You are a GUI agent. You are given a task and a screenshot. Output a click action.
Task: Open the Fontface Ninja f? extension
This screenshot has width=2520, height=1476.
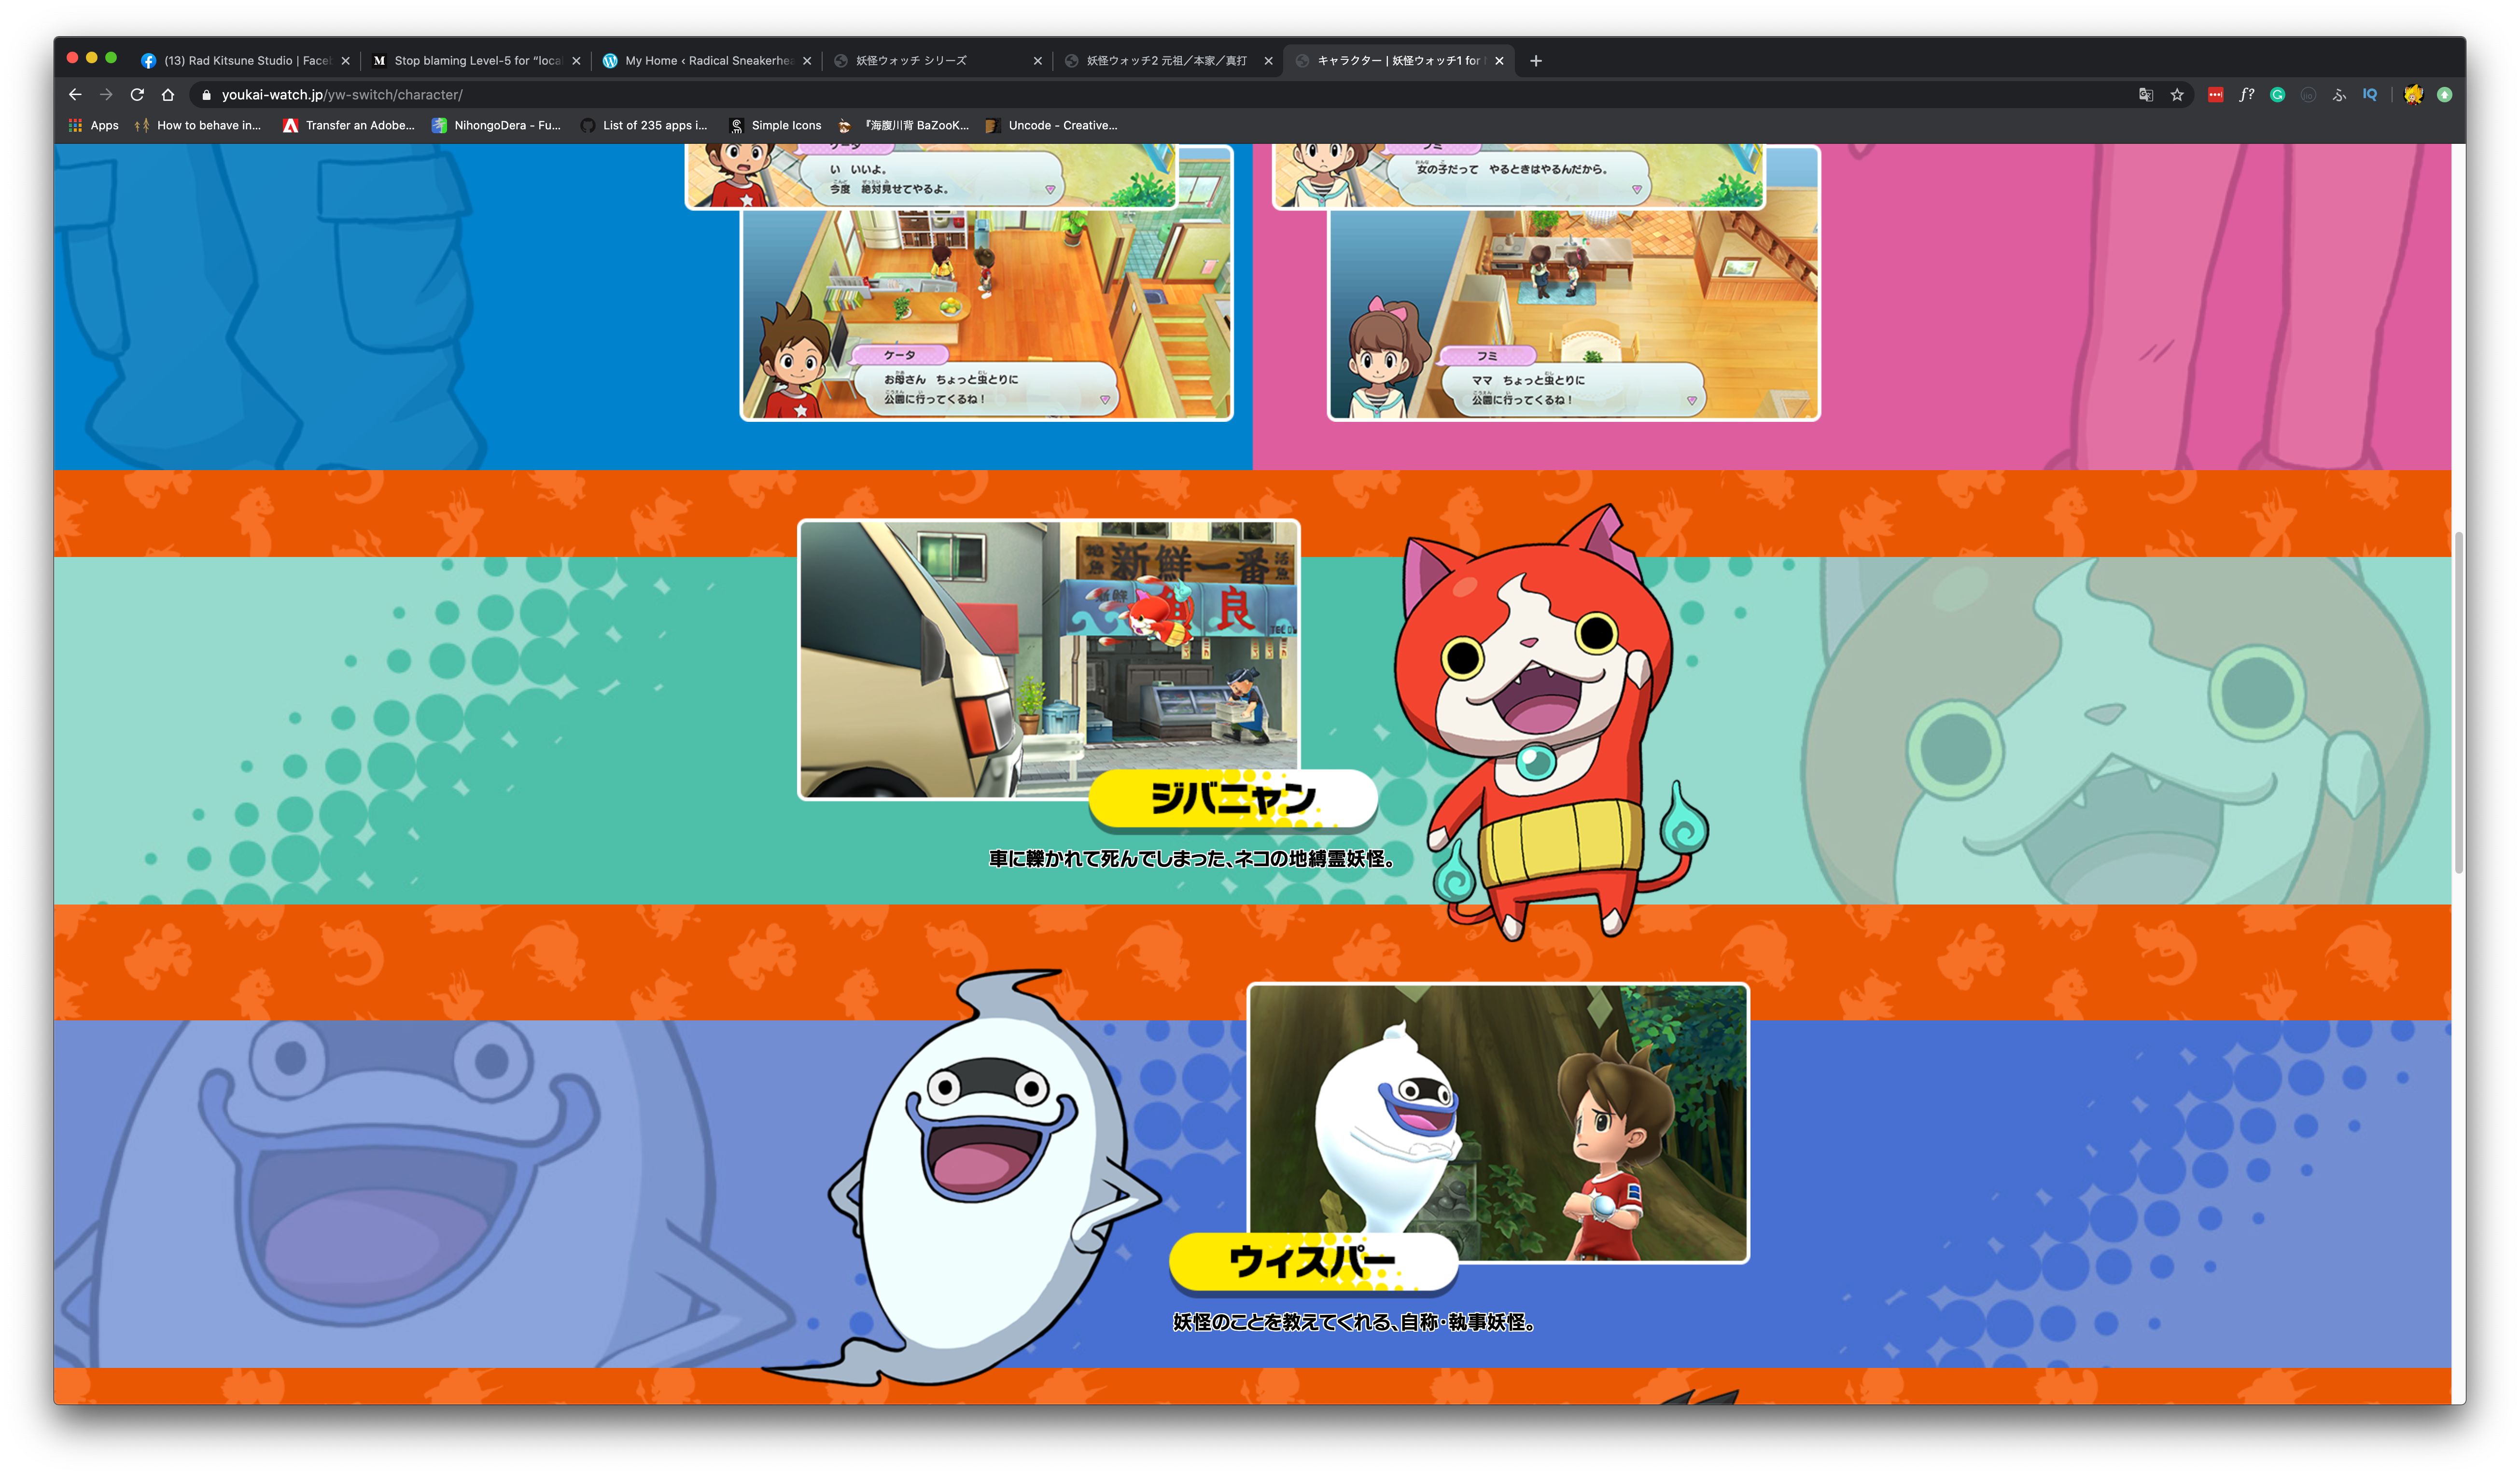click(x=2246, y=95)
